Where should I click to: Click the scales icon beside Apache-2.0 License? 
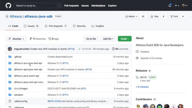click(137, 58)
